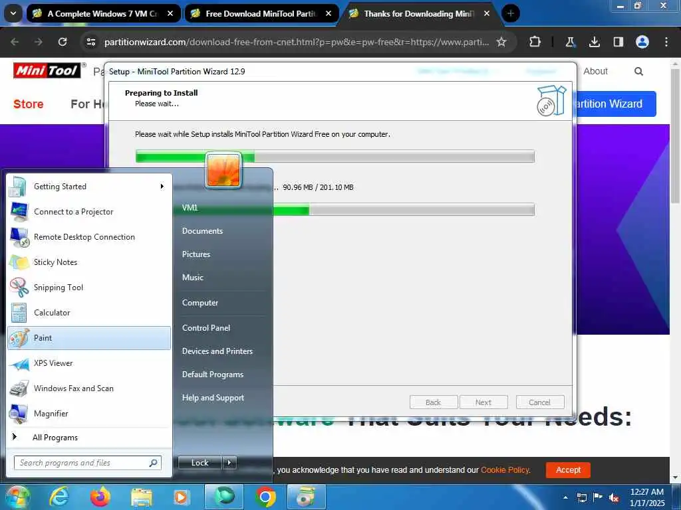
Task: Launch Connect to a Projector
Action: point(89,212)
